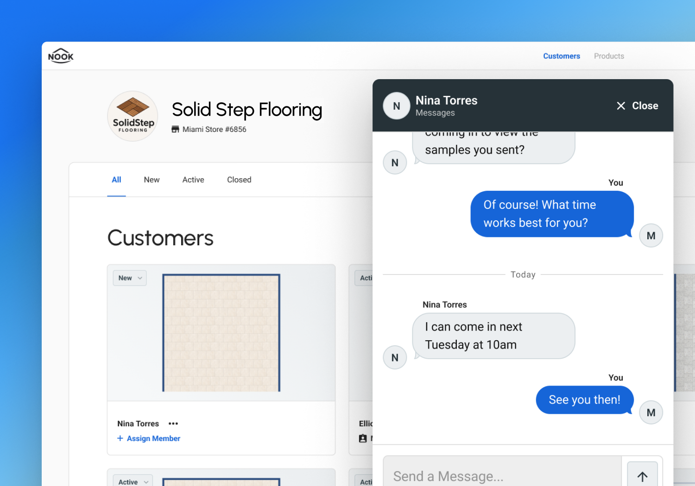Select the All customers tab

click(x=116, y=180)
